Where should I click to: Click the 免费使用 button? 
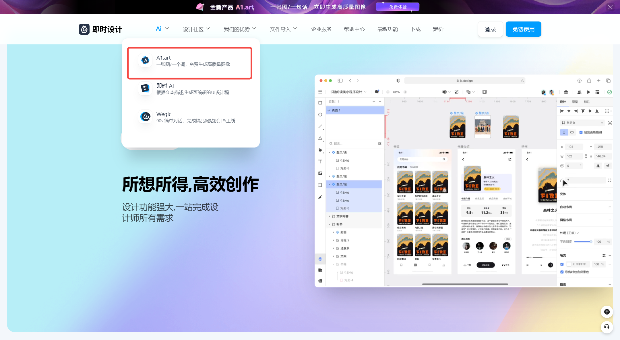523,29
